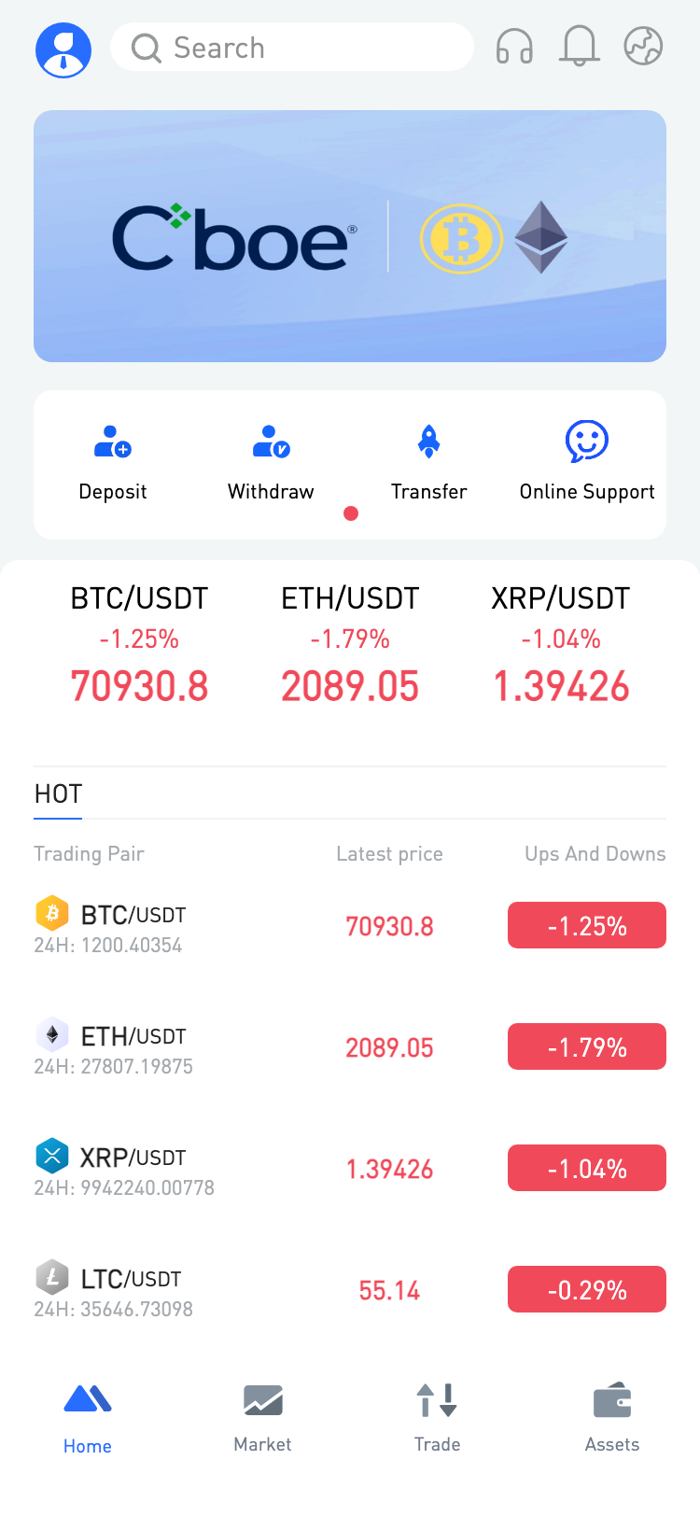Open the Assets wallet tab

point(612,1417)
